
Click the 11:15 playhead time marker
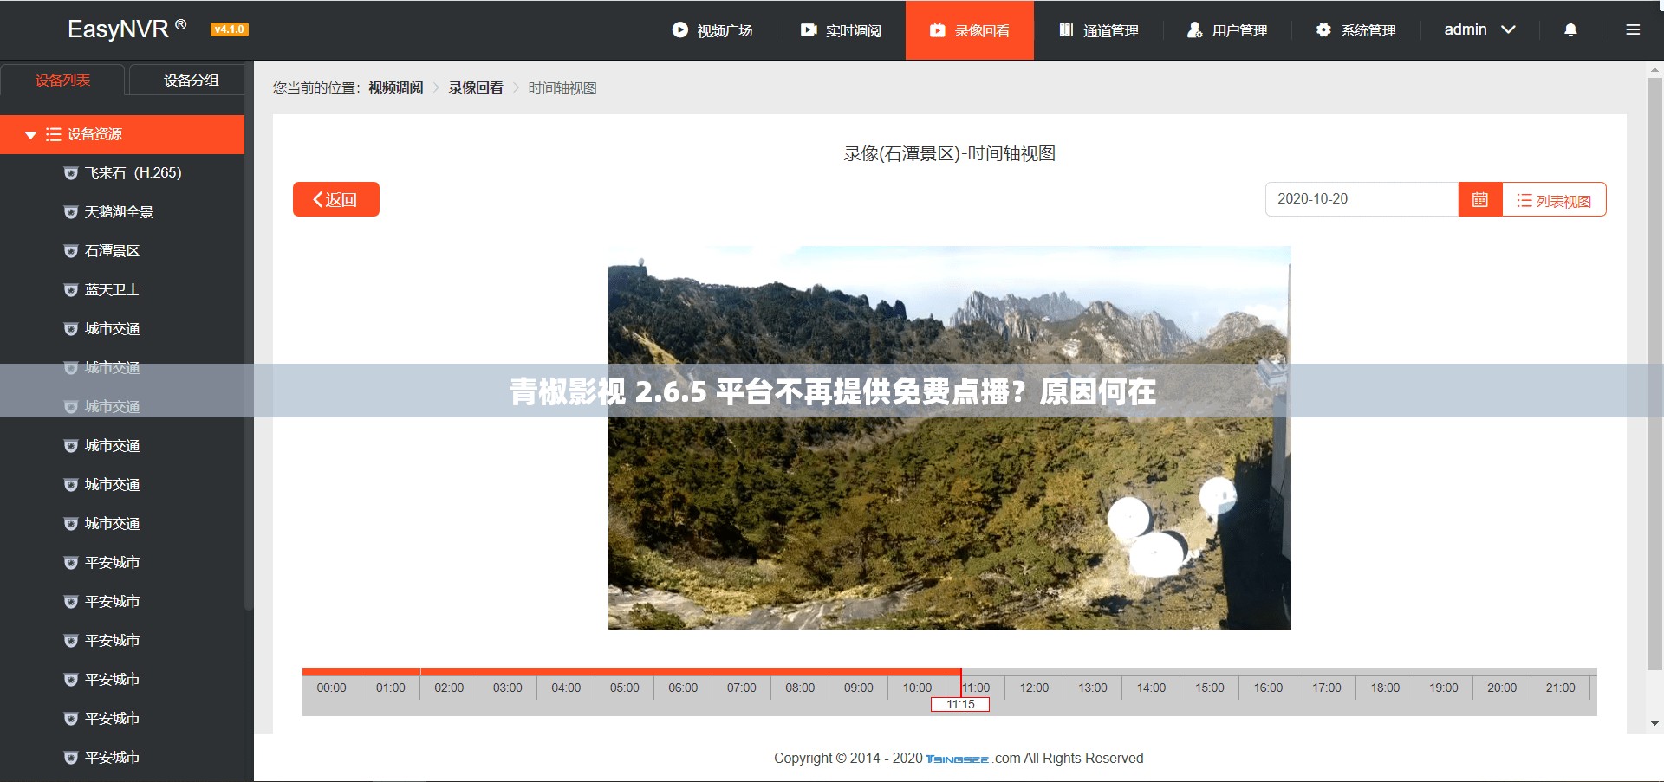(x=960, y=704)
